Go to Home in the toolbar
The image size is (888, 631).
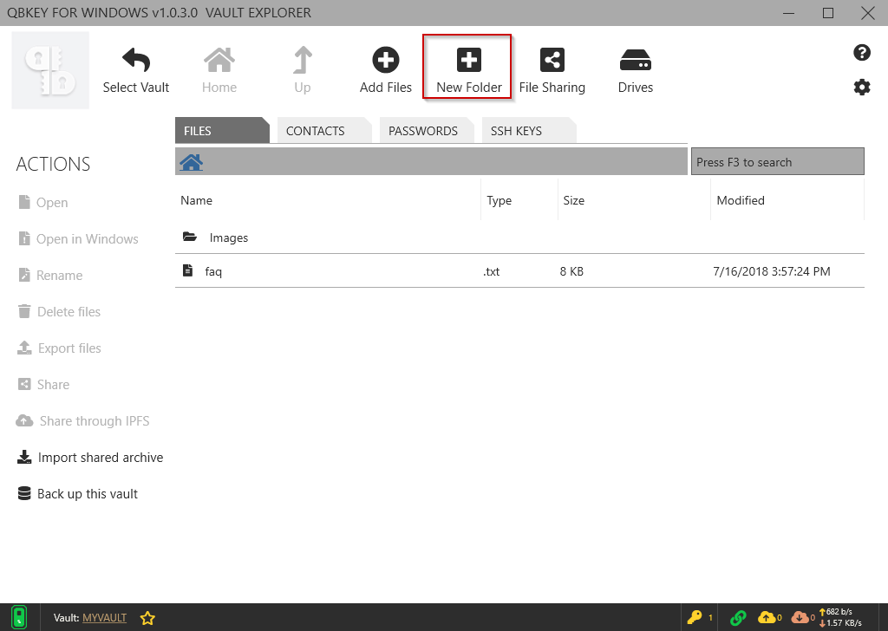(x=219, y=70)
